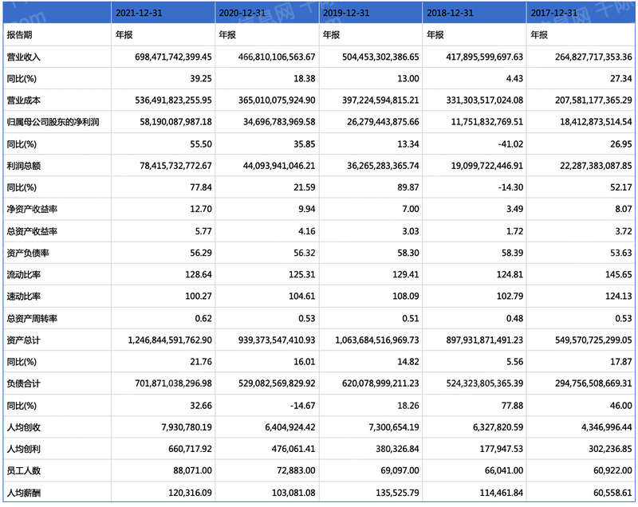
Task: Click per-capita revenue 4,346,996.44
Action: point(607,428)
